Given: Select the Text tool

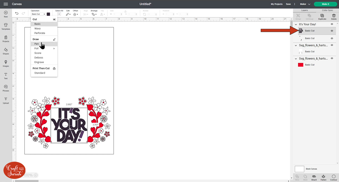Looking at the screenshot, I should point(6,75).
